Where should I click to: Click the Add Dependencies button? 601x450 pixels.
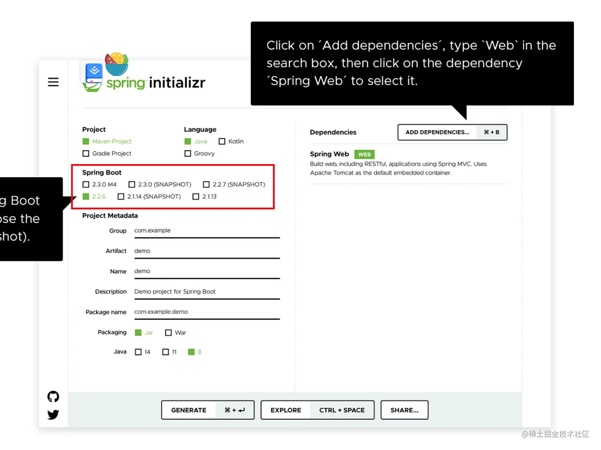pos(452,132)
